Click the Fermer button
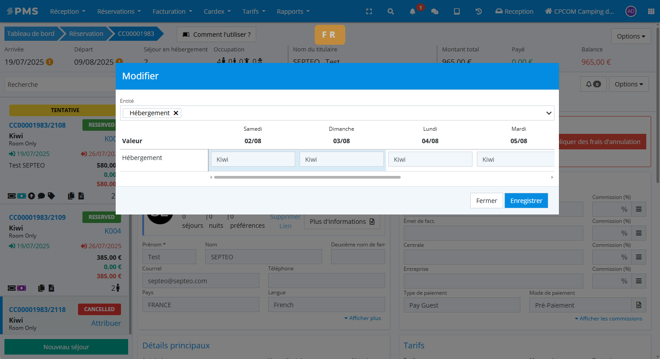Screen dimensions: 660x359 click(x=486, y=201)
